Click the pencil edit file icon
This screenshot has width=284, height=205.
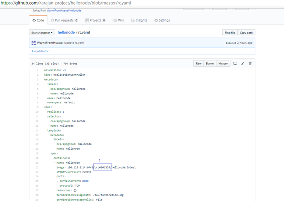tap(243, 63)
